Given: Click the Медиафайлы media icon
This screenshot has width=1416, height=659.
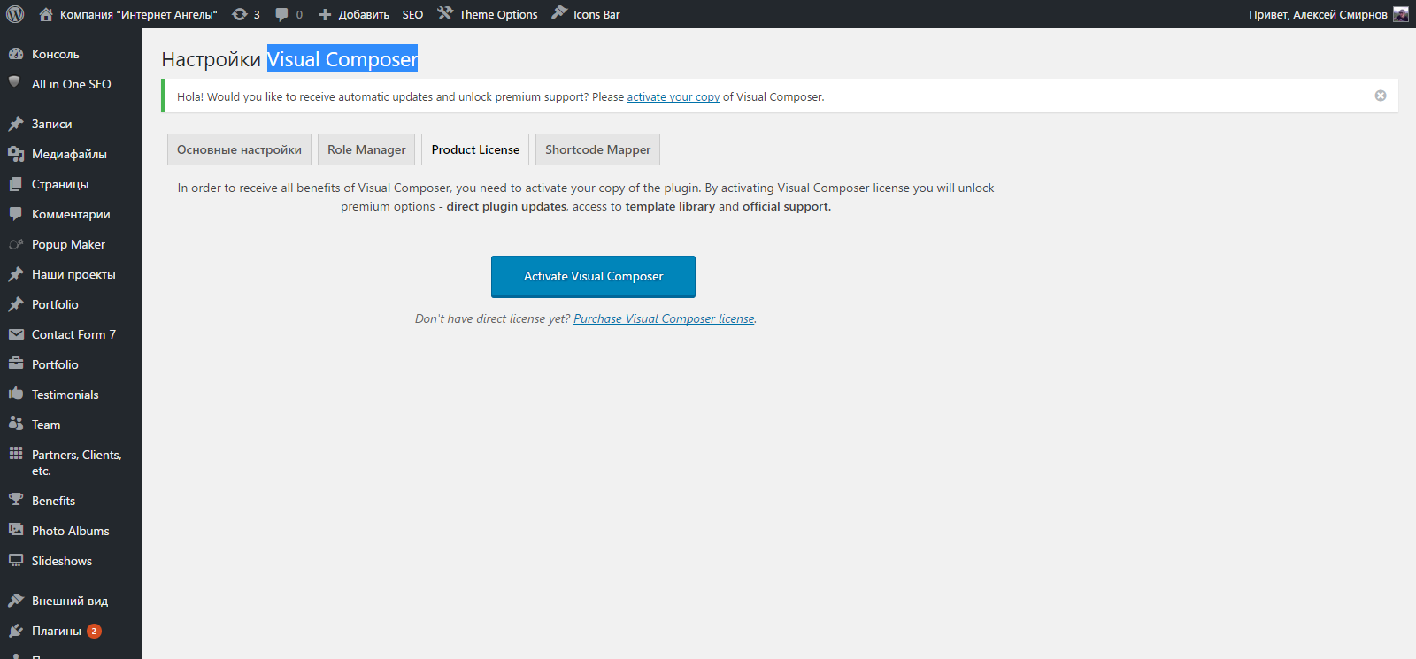Looking at the screenshot, I should pyautogui.click(x=16, y=154).
